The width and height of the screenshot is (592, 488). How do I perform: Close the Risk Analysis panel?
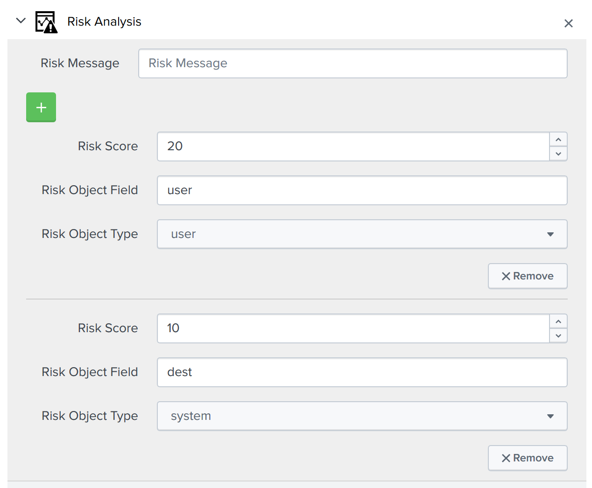pyautogui.click(x=569, y=23)
